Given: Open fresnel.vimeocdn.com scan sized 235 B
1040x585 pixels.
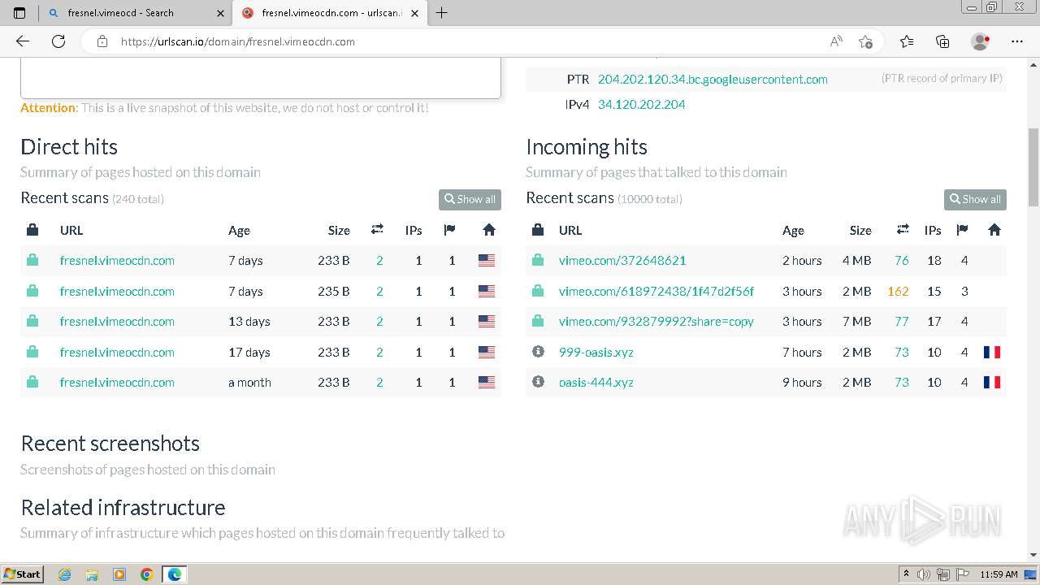Looking at the screenshot, I should [x=117, y=292].
